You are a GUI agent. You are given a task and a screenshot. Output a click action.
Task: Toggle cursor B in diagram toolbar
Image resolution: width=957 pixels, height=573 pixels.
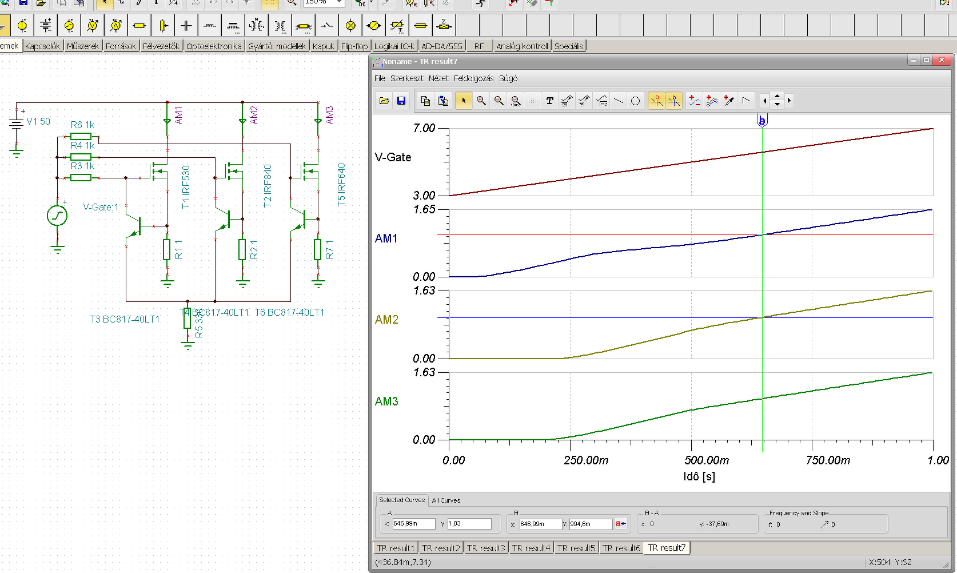click(674, 101)
